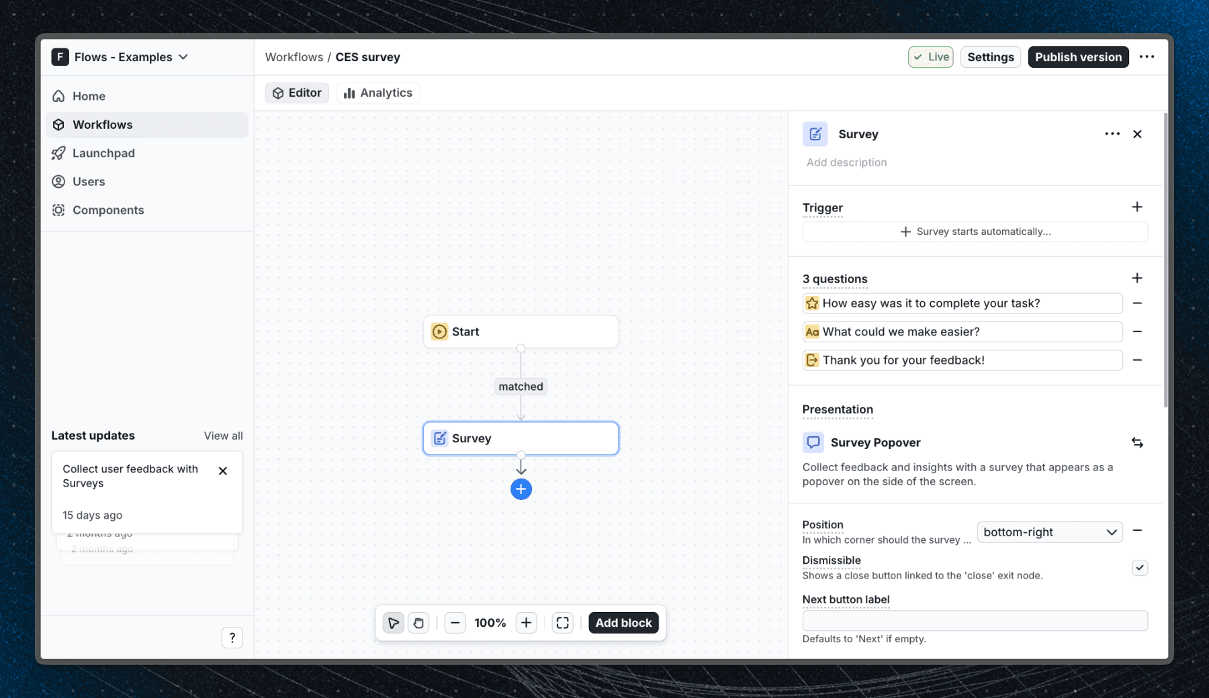Add a block via blue plus circle
This screenshot has width=1209, height=698.
[x=521, y=489]
